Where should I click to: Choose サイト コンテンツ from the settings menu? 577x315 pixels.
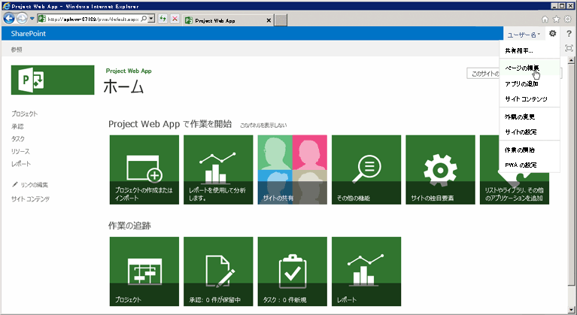530,99
